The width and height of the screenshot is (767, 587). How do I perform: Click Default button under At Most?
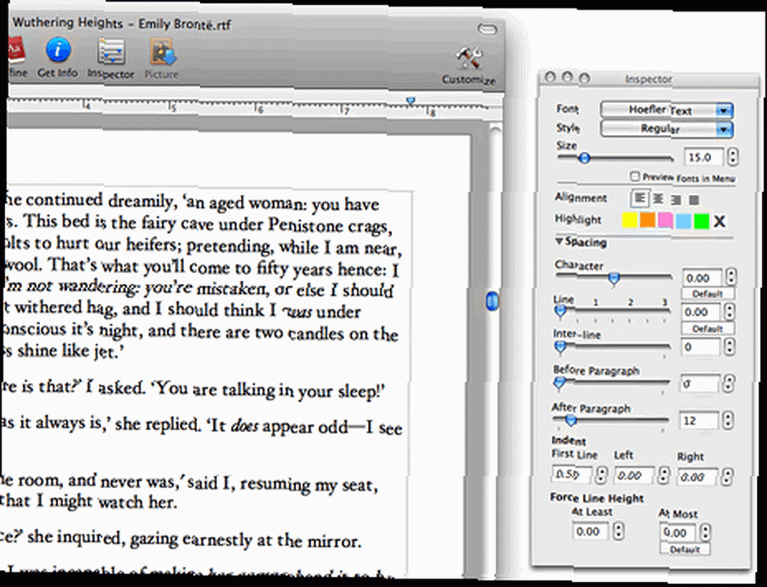click(x=684, y=549)
